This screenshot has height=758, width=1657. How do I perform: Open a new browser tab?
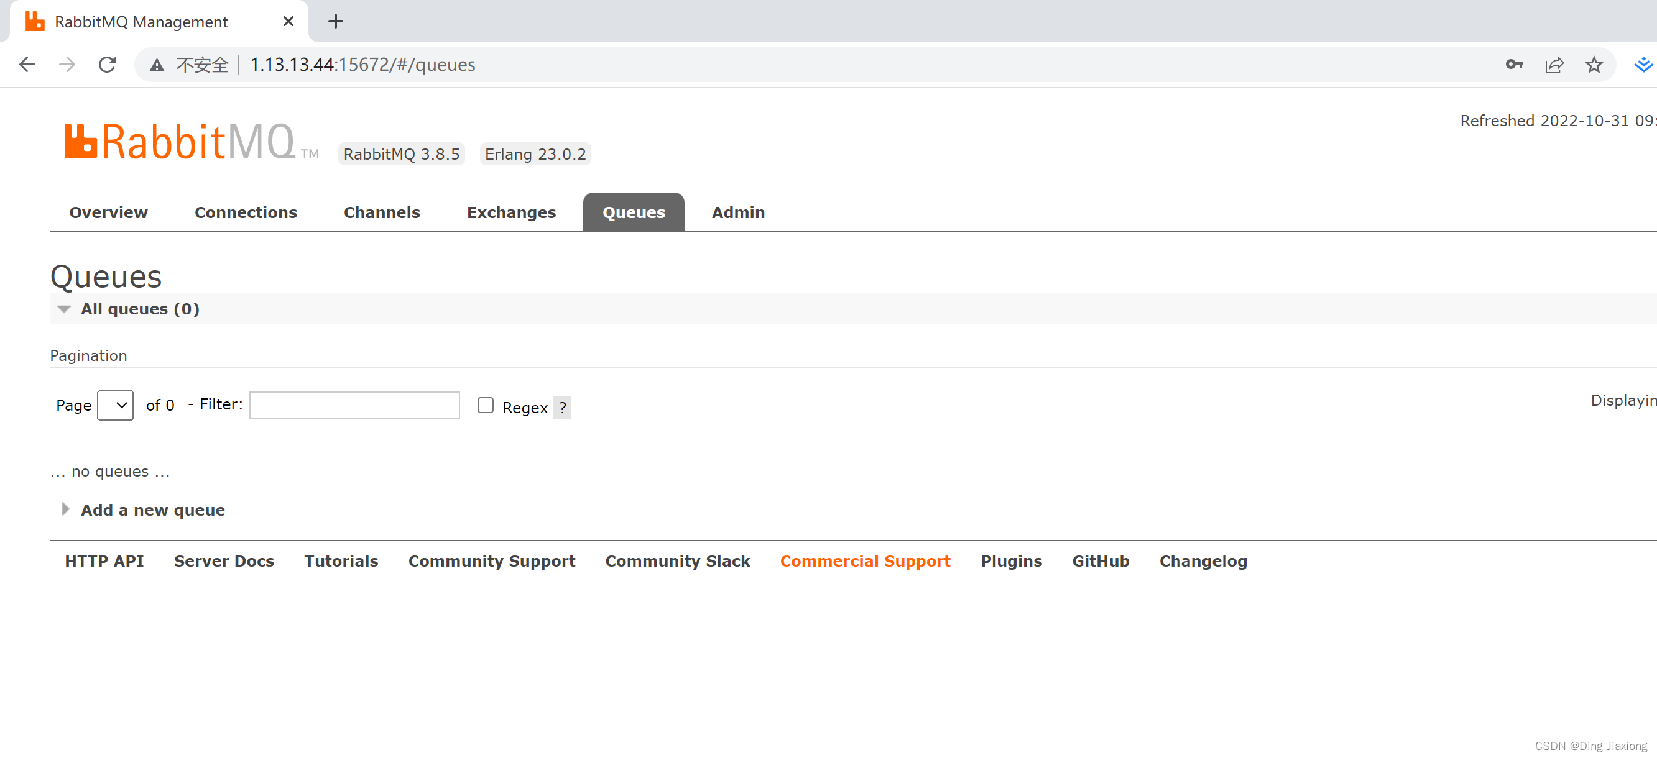pos(335,21)
